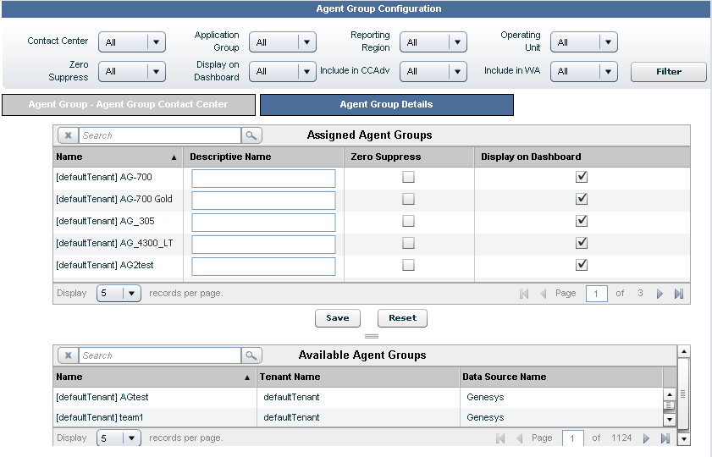Open the Include in WA filter dropdown
This screenshot has height=457, width=712.
coord(584,71)
